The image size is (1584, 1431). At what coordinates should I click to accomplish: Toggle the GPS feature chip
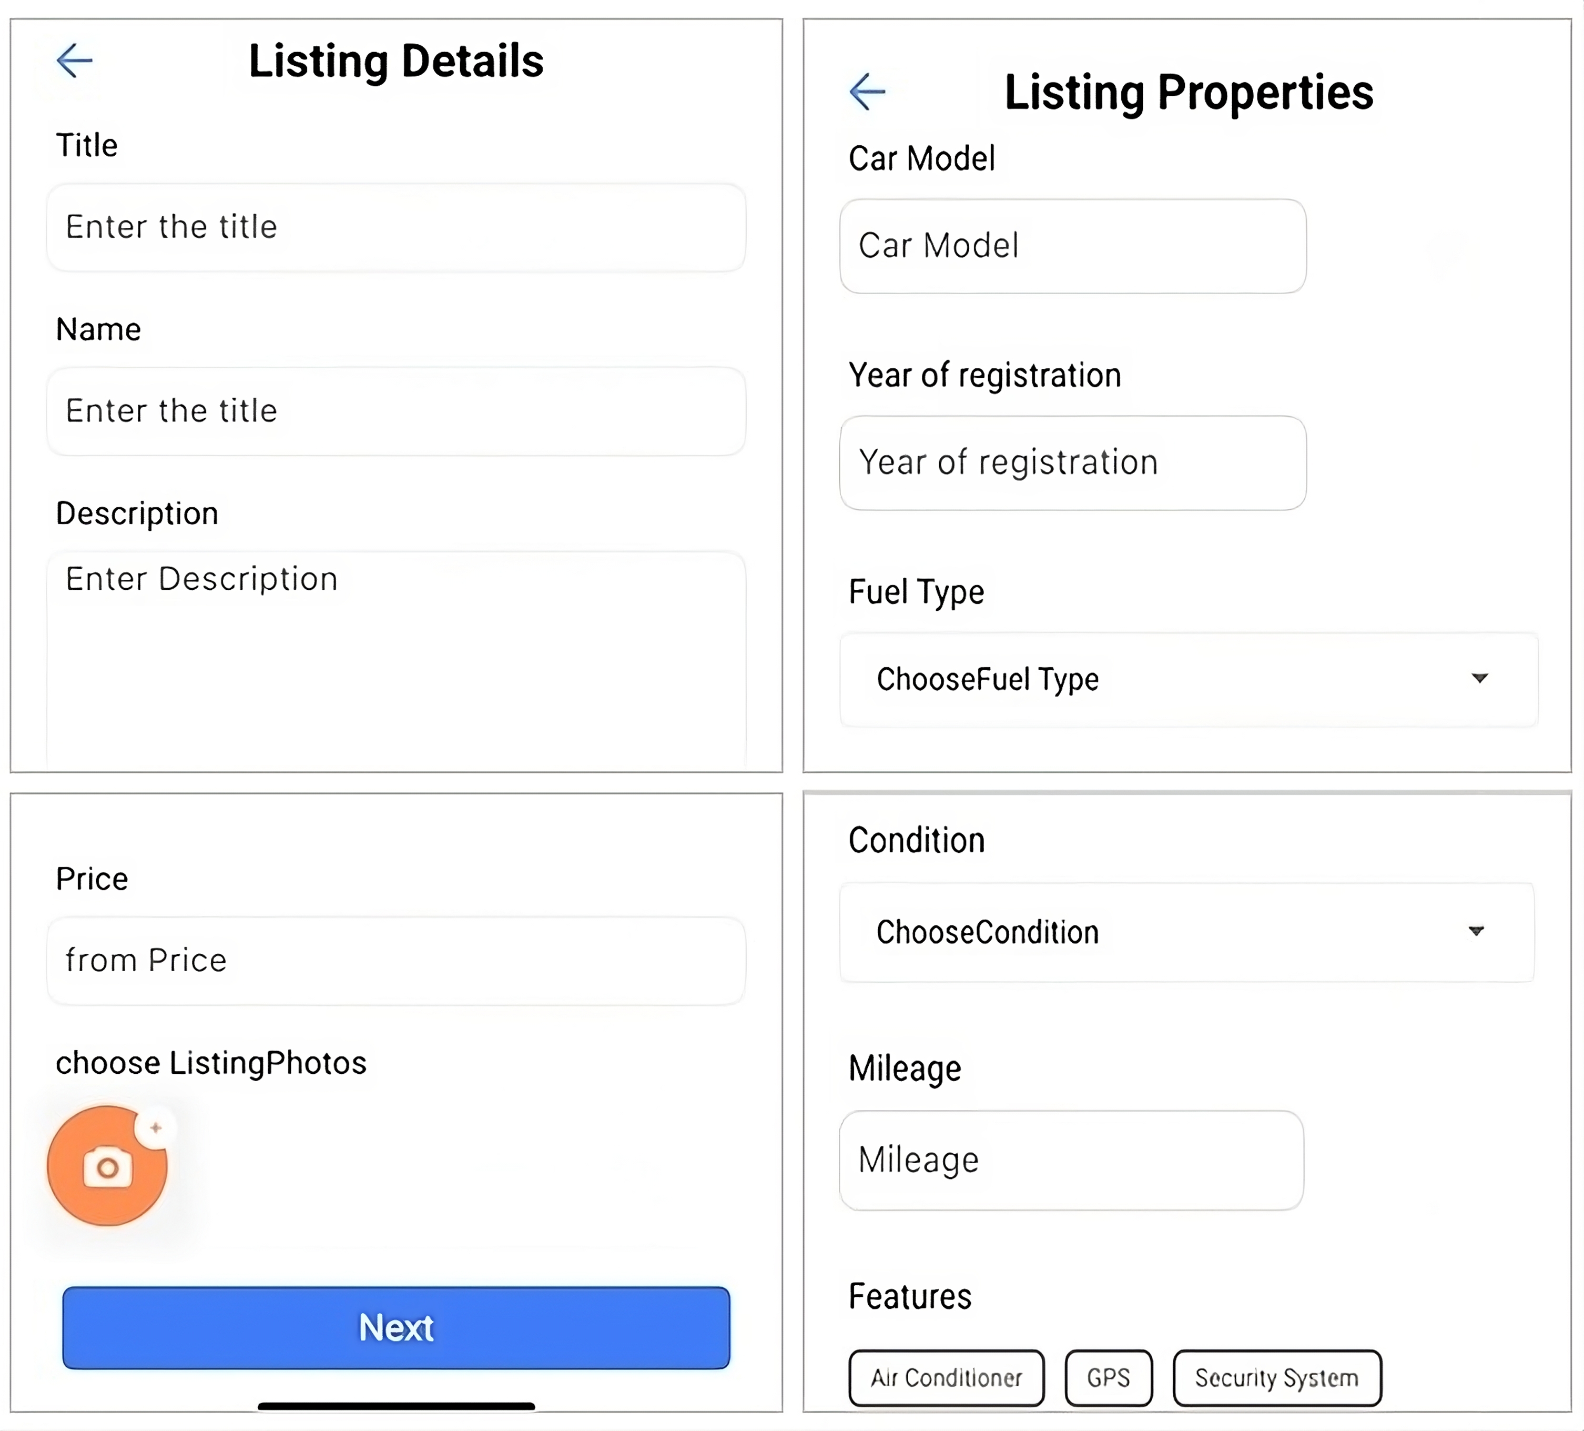1108,1377
